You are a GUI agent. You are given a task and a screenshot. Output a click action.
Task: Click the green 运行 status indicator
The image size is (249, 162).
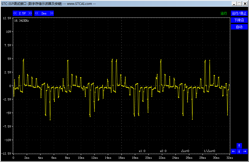(x=224, y=13)
